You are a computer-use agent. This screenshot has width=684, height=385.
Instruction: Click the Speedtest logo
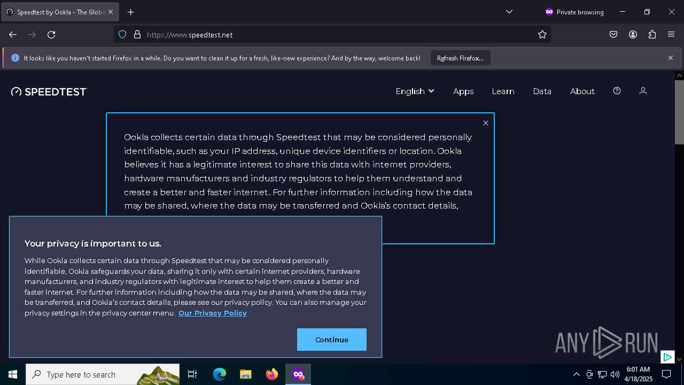click(49, 91)
